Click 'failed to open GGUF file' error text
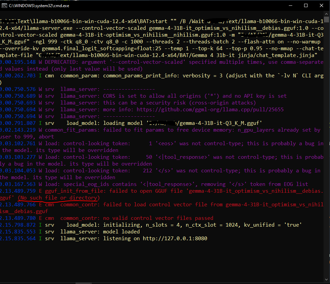This screenshot has width=330, height=284. click(x=147, y=191)
